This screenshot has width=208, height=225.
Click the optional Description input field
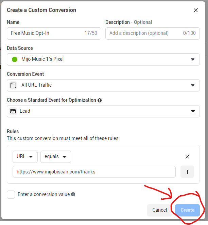(x=152, y=33)
